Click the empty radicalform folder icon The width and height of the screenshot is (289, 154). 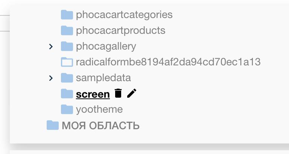(67, 62)
